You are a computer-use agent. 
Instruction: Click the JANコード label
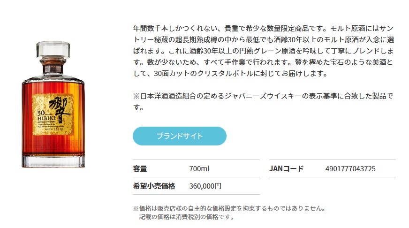coord(287,169)
